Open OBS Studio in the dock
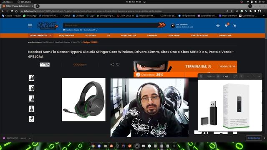 coord(137,146)
